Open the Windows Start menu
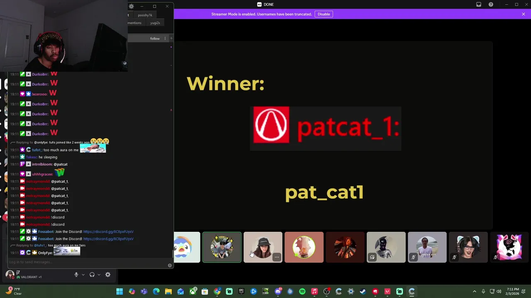Viewport: 531px width, 298px height. pos(119,291)
